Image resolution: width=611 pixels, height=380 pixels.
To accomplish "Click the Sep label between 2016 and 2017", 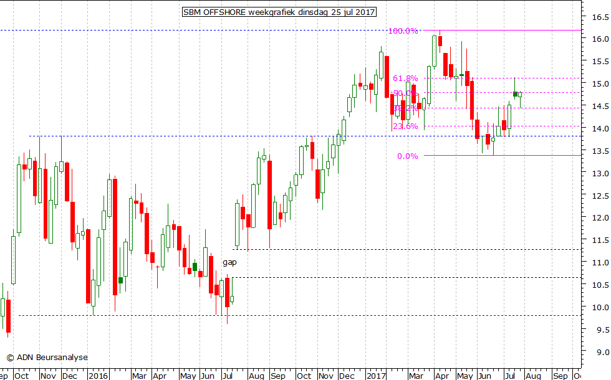I will pyautogui.click(x=278, y=376).
